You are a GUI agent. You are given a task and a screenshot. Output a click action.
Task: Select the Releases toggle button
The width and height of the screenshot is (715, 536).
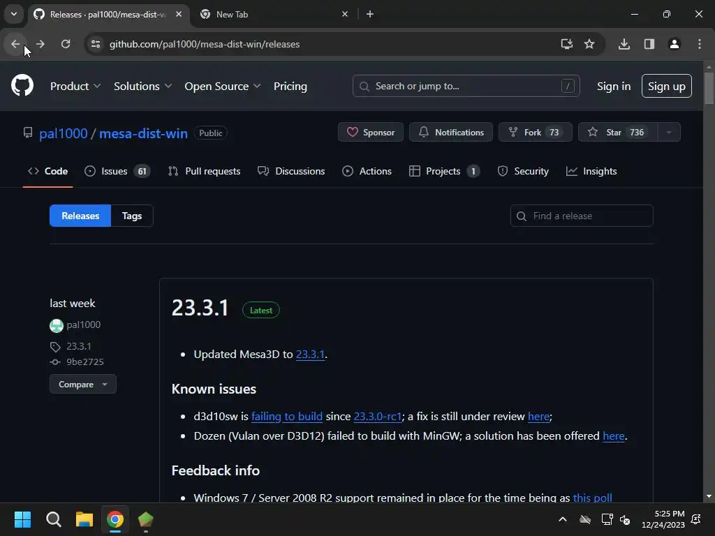click(x=80, y=216)
